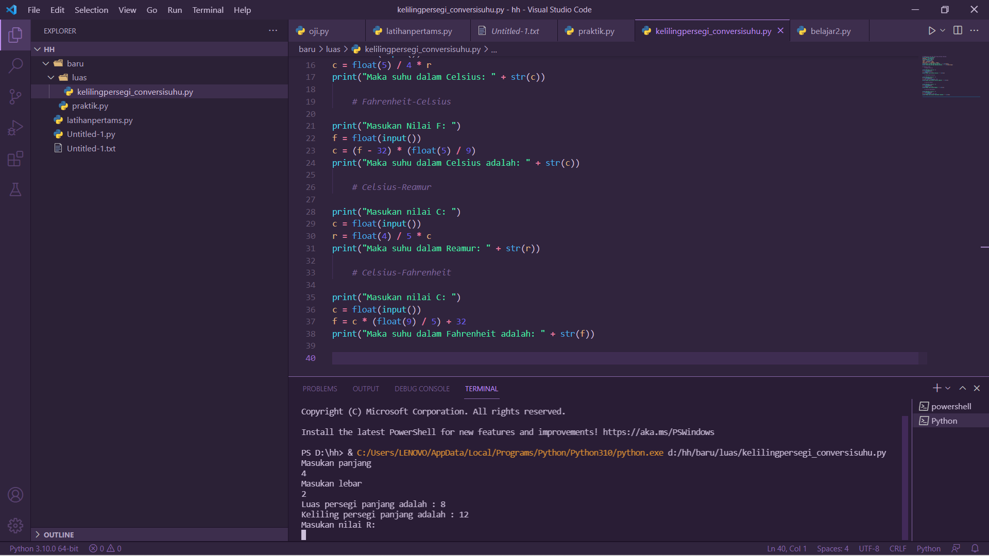Open the Explorer view in activity bar
This screenshot has height=556, width=989.
tap(15, 35)
